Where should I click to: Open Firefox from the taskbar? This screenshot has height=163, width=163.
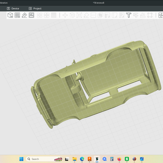[x=119, y=159]
